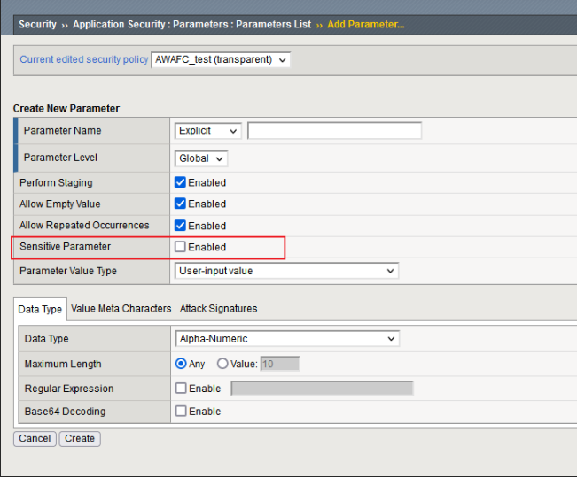577x477 pixels.
Task: Expand the Parameter Value Type dropdown
Action: [x=286, y=271]
